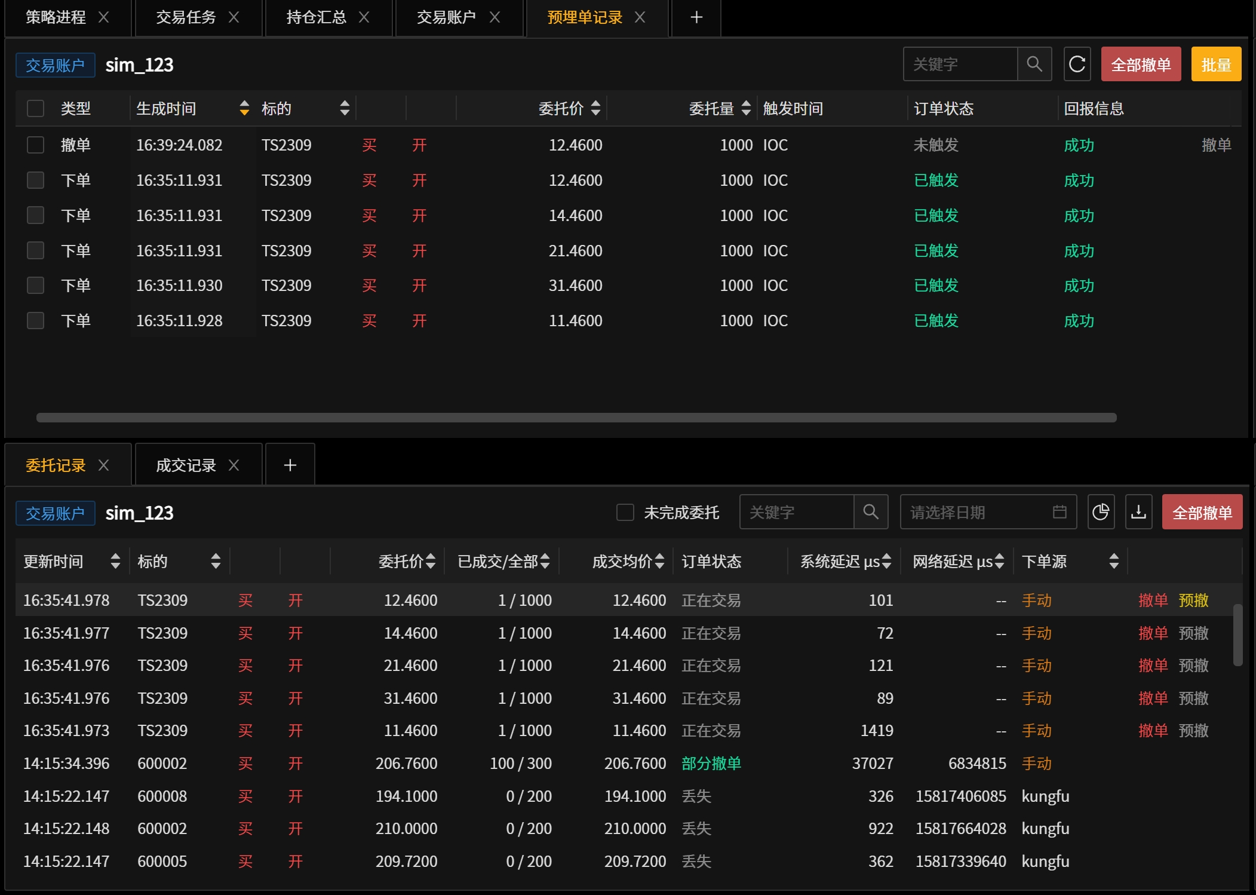Sort by the 下单源 column
Screen dimensions: 1256x895
pyautogui.click(x=1114, y=561)
